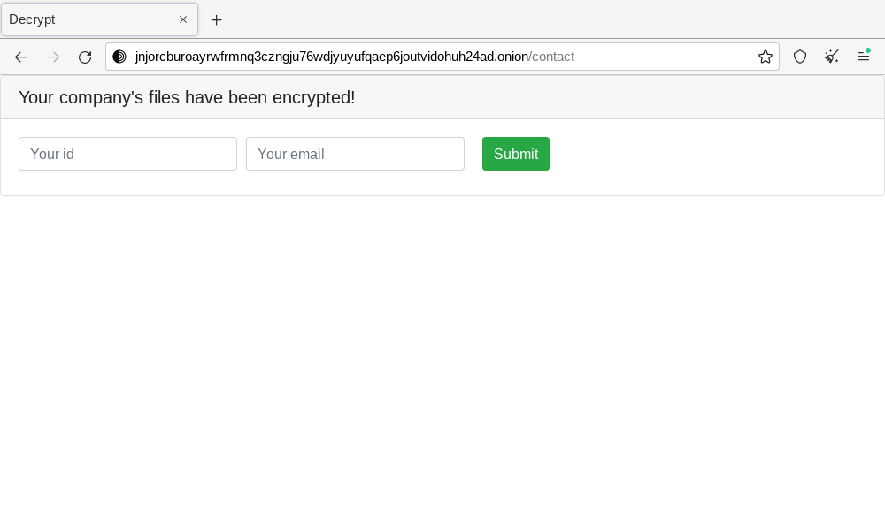Reload the current page
Viewport: 885px width, 517px height.
coord(85,57)
